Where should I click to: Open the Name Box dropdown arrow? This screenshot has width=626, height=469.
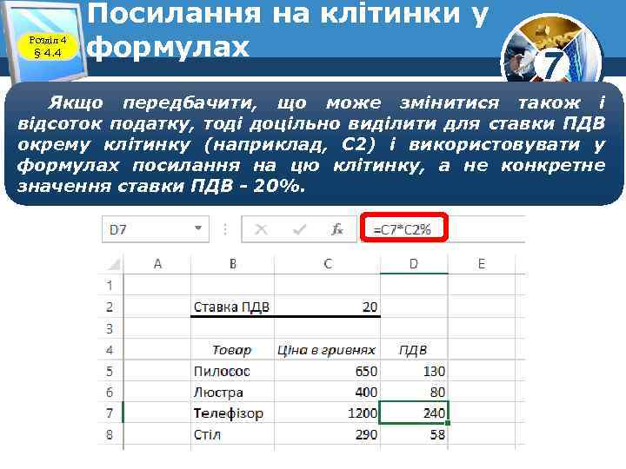[198, 228]
